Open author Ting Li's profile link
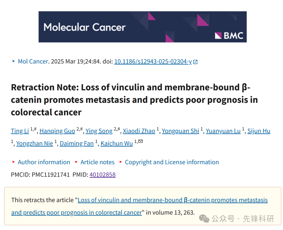The width and height of the screenshot is (283, 230). (20, 131)
